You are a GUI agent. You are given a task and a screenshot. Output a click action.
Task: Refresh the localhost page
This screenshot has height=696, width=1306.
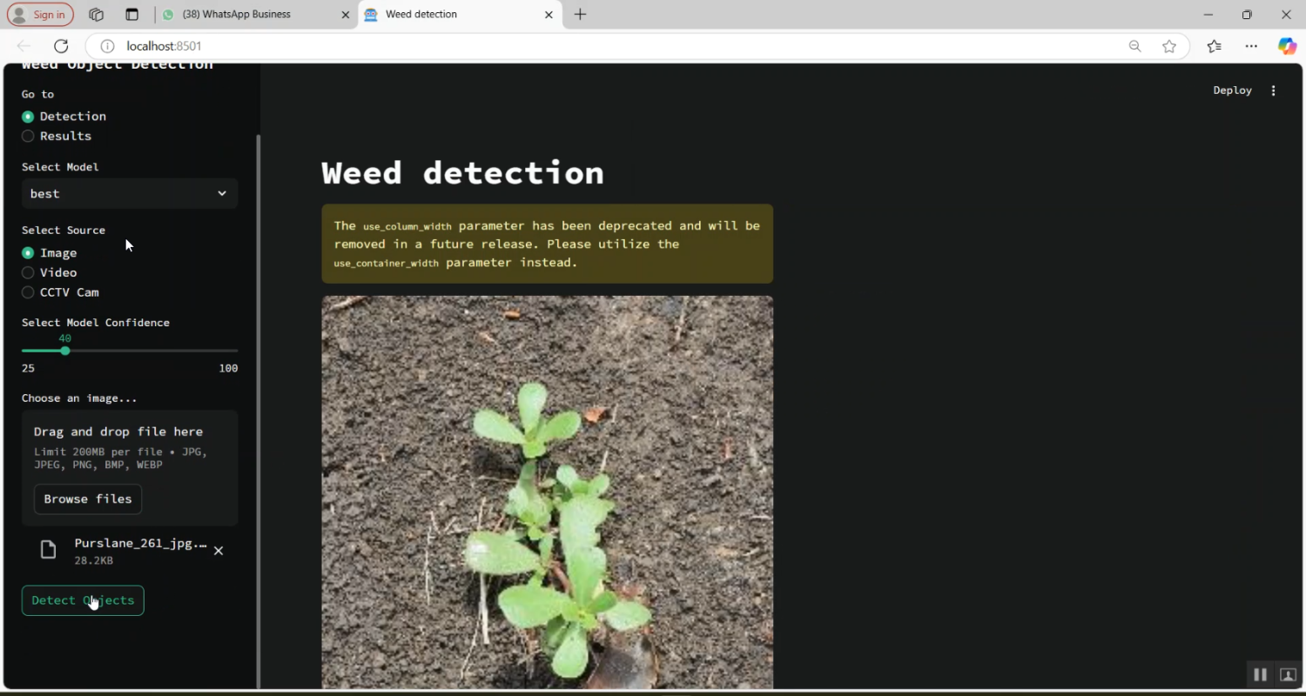61,46
